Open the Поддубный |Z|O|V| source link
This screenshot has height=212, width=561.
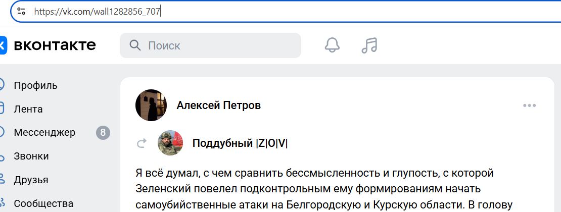pos(240,143)
